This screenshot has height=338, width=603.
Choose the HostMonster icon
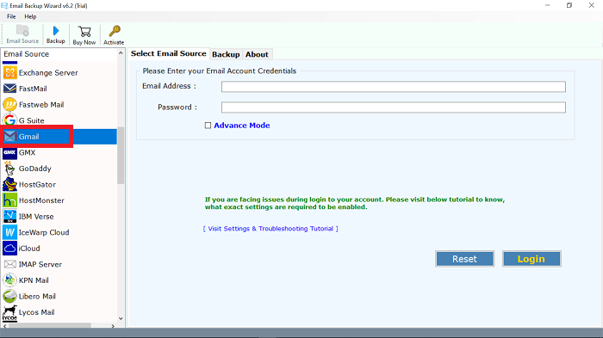(x=10, y=200)
